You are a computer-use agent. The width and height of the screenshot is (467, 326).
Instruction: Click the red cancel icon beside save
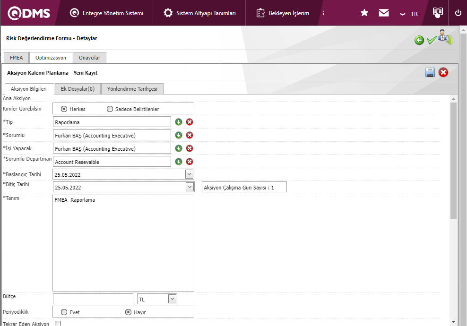tap(443, 72)
